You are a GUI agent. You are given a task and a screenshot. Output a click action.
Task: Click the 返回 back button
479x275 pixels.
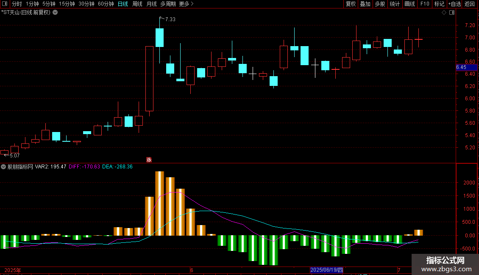point(470,4)
